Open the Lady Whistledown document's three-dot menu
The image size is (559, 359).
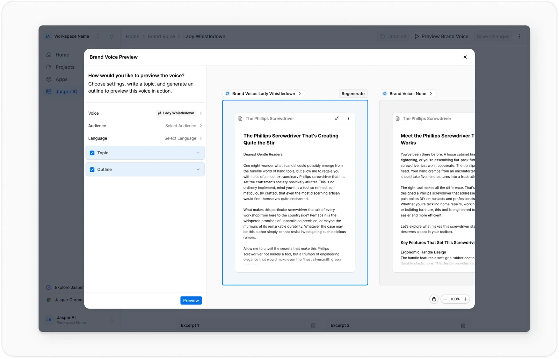(x=348, y=119)
